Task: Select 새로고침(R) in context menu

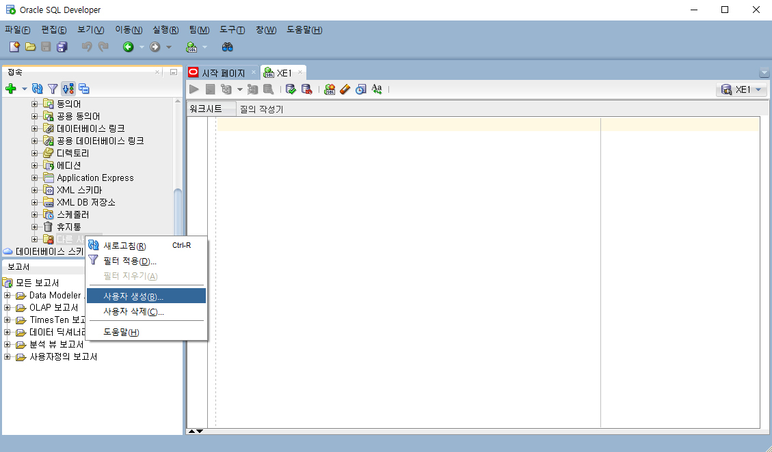Action: tap(146, 245)
